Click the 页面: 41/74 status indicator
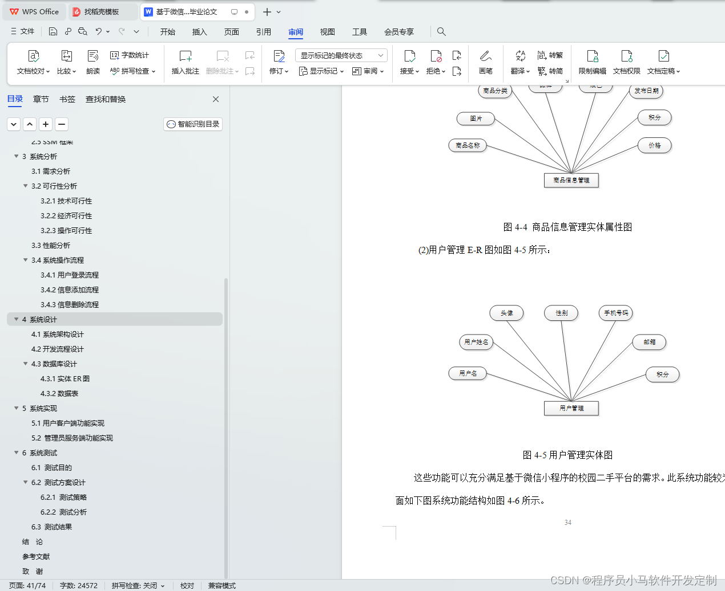The height and width of the screenshot is (591, 725). (27, 585)
